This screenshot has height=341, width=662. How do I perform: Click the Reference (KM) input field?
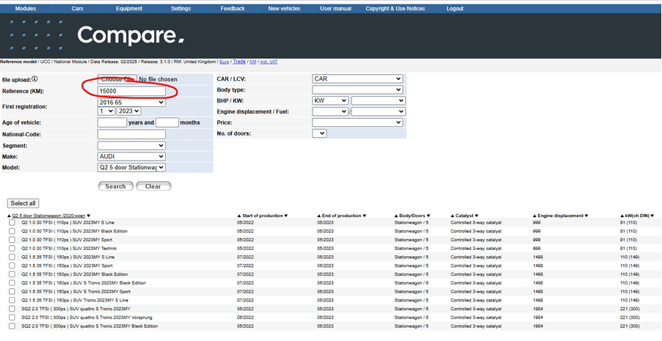[131, 91]
